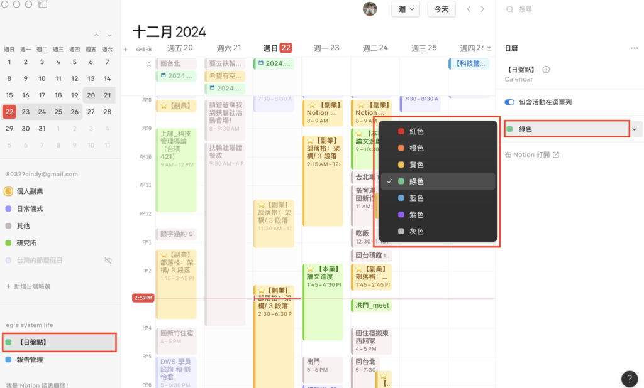Click the help icon beside 【日盤點】
Viewport: 644px width, 388px height.
tap(546, 70)
